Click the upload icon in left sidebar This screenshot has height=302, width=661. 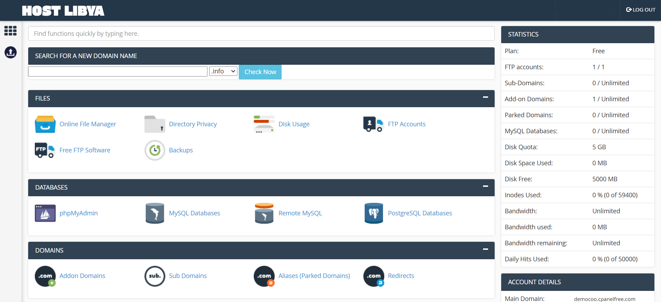[x=10, y=53]
